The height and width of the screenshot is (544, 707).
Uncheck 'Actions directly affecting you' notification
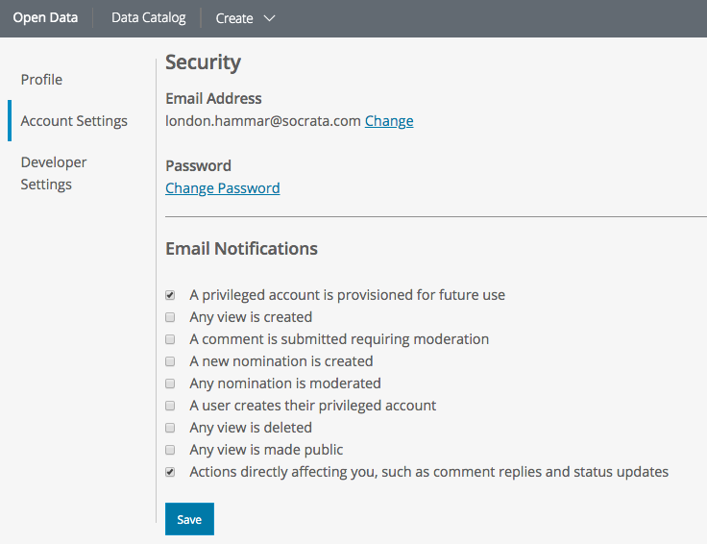pos(170,472)
